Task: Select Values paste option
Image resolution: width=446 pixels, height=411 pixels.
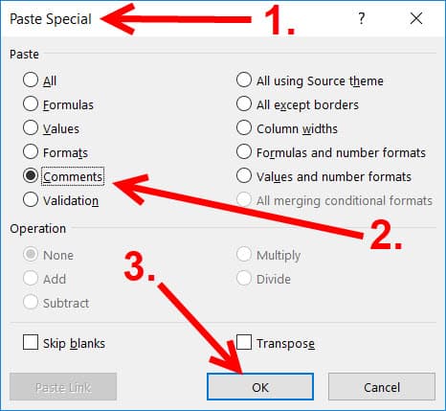Action: 31,127
